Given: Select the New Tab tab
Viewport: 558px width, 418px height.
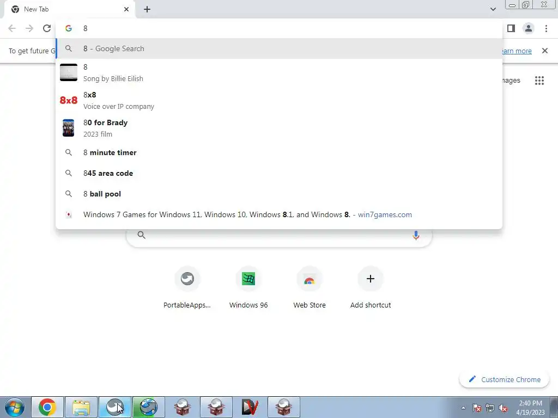Looking at the screenshot, I should pos(69,9).
